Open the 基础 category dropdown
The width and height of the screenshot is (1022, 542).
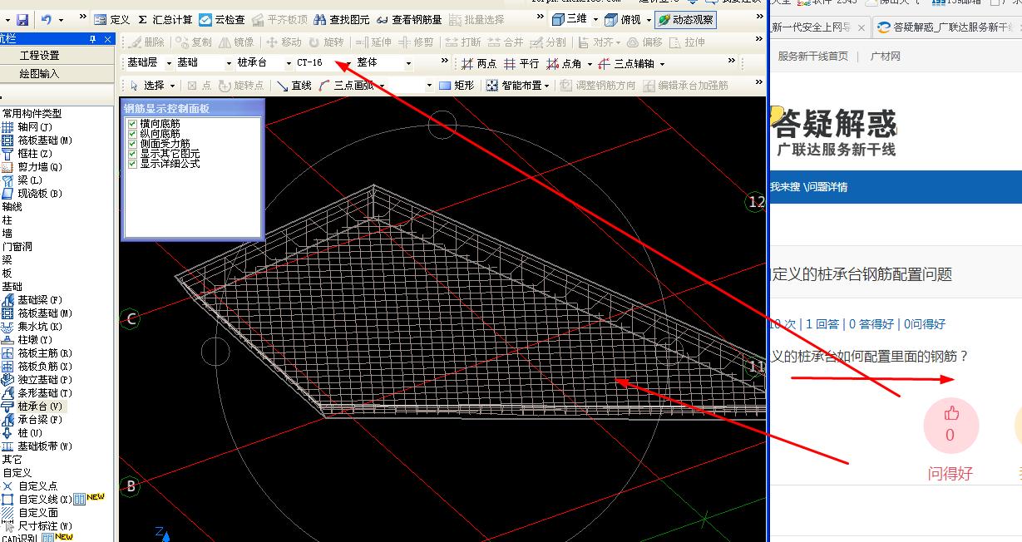tap(229, 63)
